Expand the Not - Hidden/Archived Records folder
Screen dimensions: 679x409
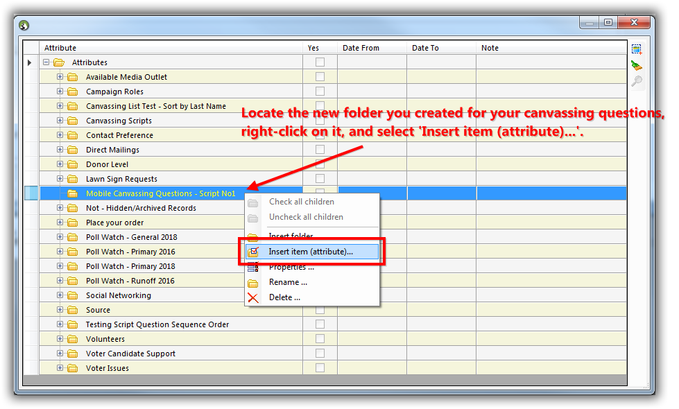tap(60, 208)
